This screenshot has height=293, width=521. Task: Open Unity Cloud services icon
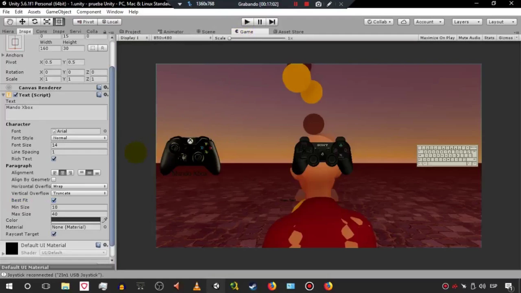coord(404,22)
